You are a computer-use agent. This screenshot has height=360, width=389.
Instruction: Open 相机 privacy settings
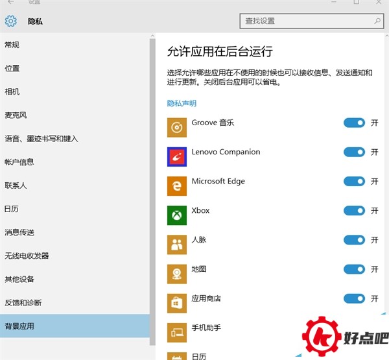coord(75,91)
